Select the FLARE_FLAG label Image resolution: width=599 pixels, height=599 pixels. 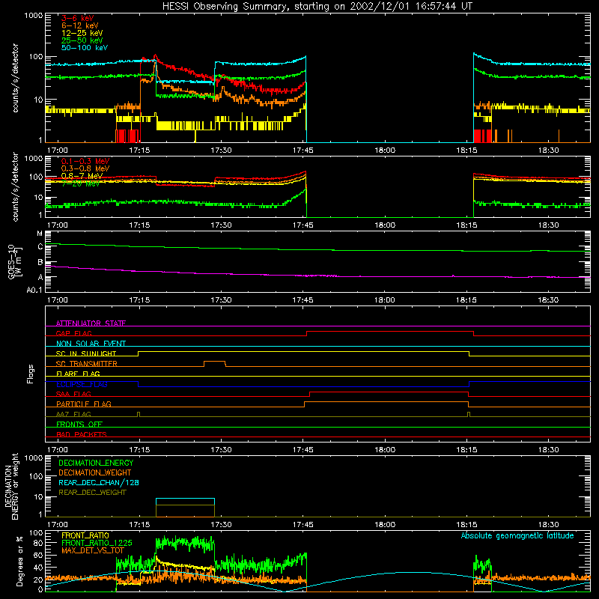tap(78, 374)
